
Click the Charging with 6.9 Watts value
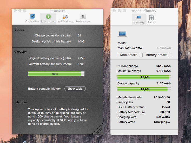163,117
